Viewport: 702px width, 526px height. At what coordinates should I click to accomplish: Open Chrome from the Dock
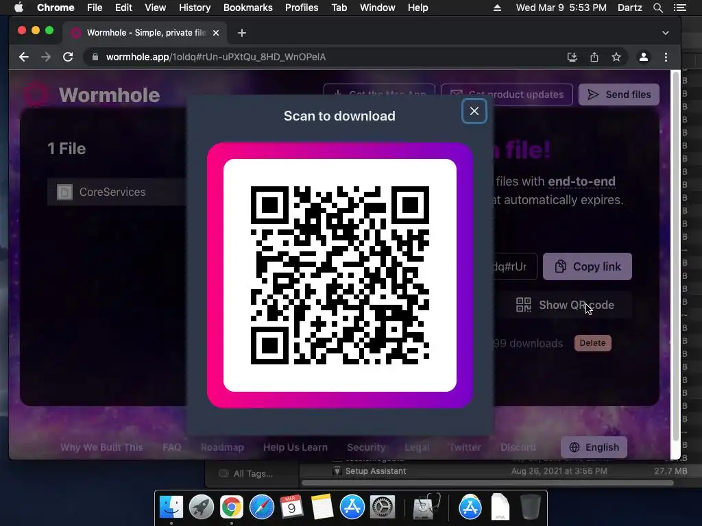pos(232,508)
